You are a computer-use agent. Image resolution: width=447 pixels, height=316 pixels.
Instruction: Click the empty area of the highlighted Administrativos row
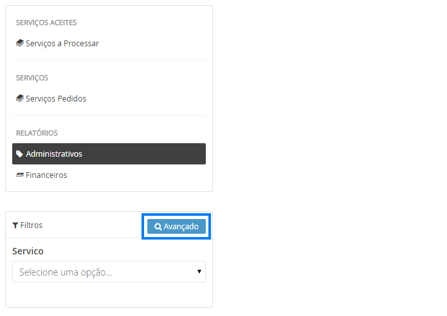click(x=148, y=154)
